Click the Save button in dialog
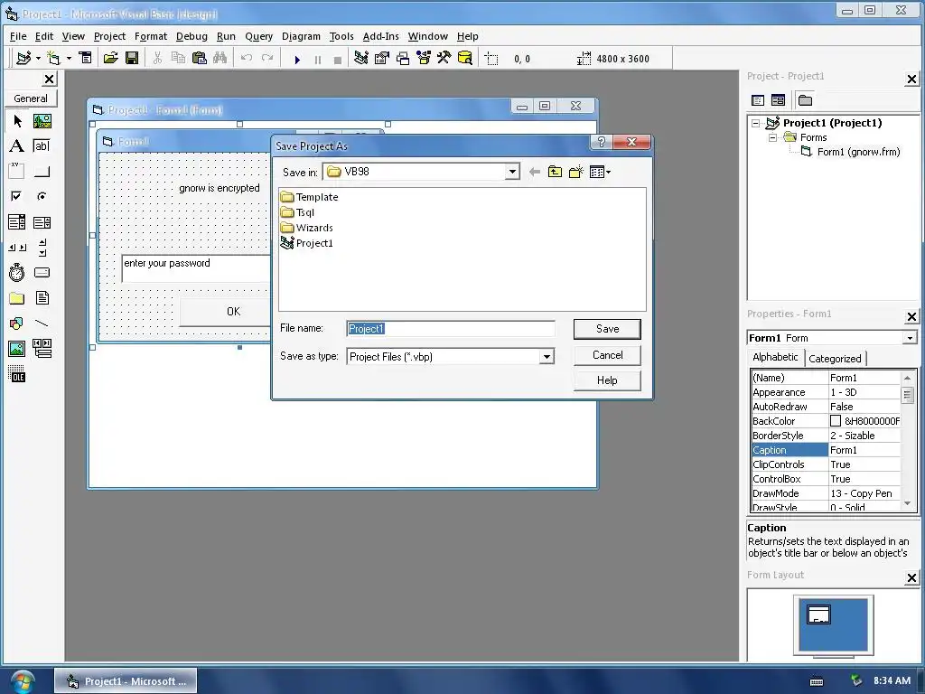The image size is (925, 694). point(607,329)
